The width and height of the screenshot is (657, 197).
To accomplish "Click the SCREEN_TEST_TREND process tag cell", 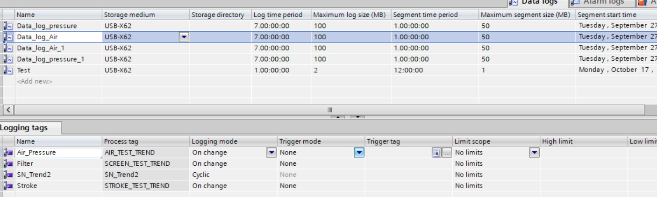I will point(145,164).
